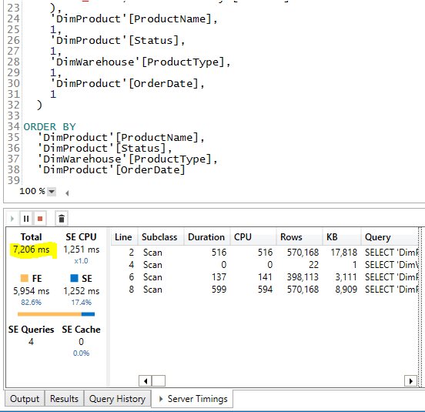
Task: Stop the trace with the red square
Action: pyautogui.click(x=40, y=219)
